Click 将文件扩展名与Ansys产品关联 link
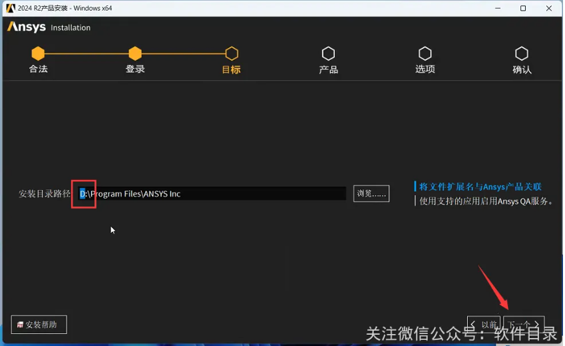The height and width of the screenshot is (346, 565). 480,187
